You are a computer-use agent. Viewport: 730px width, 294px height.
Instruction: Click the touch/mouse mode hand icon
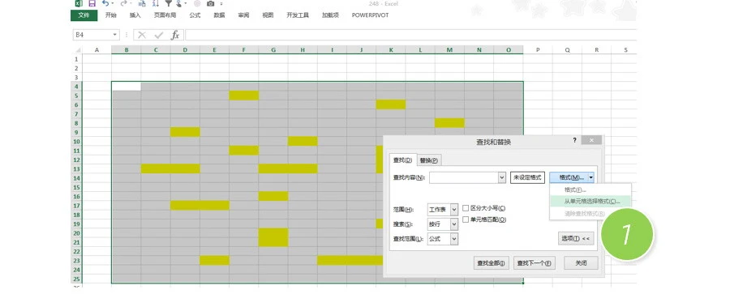(x=178, y=4)
